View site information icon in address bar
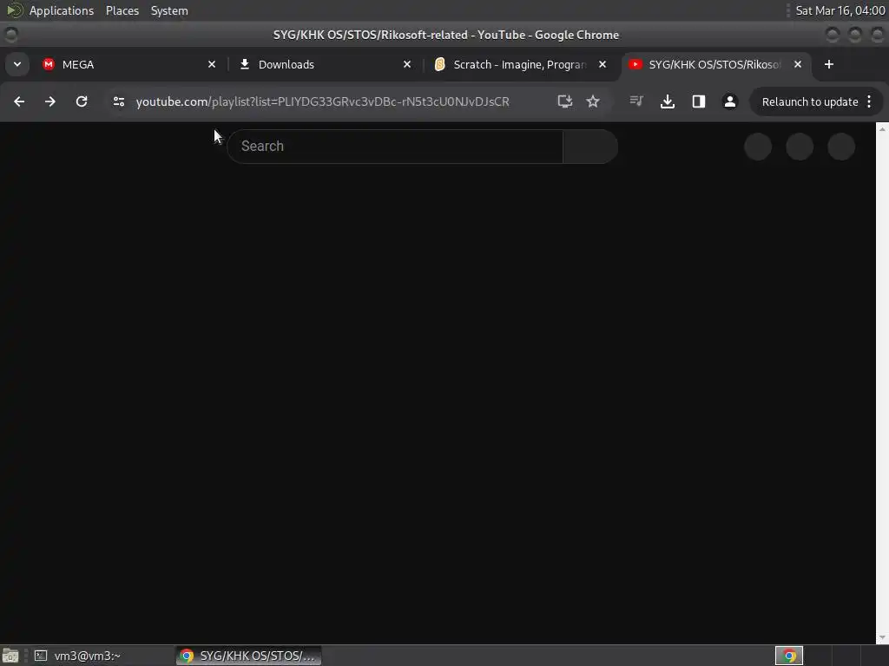The height and width of the screenshot is (666, 889). click(118, 101)
